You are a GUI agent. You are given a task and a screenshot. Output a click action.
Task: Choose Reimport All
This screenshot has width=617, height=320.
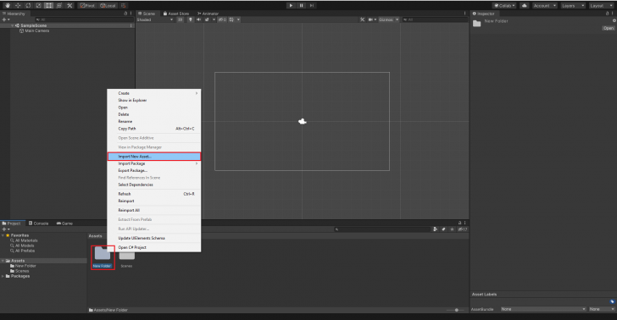(x=154, y=210)
